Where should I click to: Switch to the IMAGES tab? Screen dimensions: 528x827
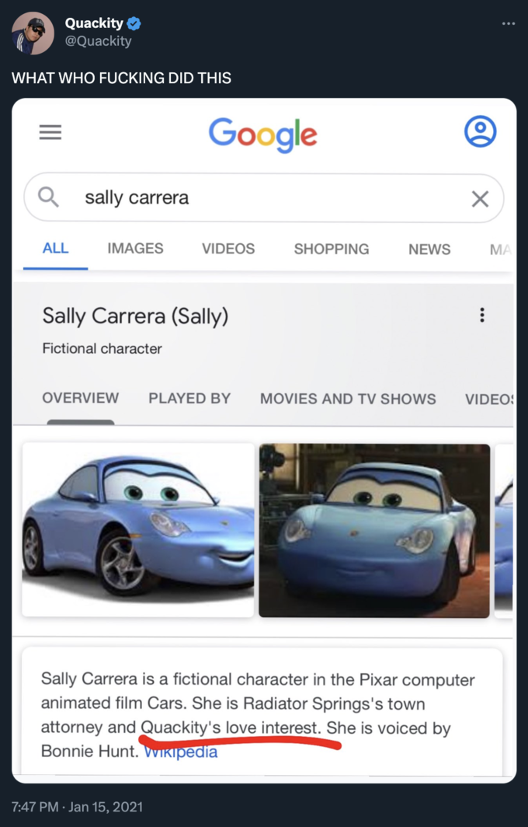(135, 249)
